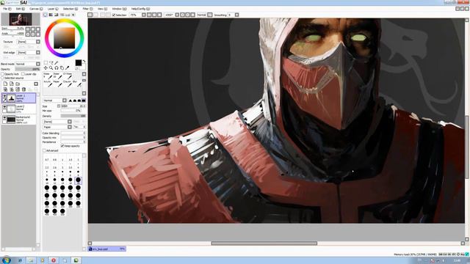Open the Windows Start button

pyautogui.click(x=6, y=260)
